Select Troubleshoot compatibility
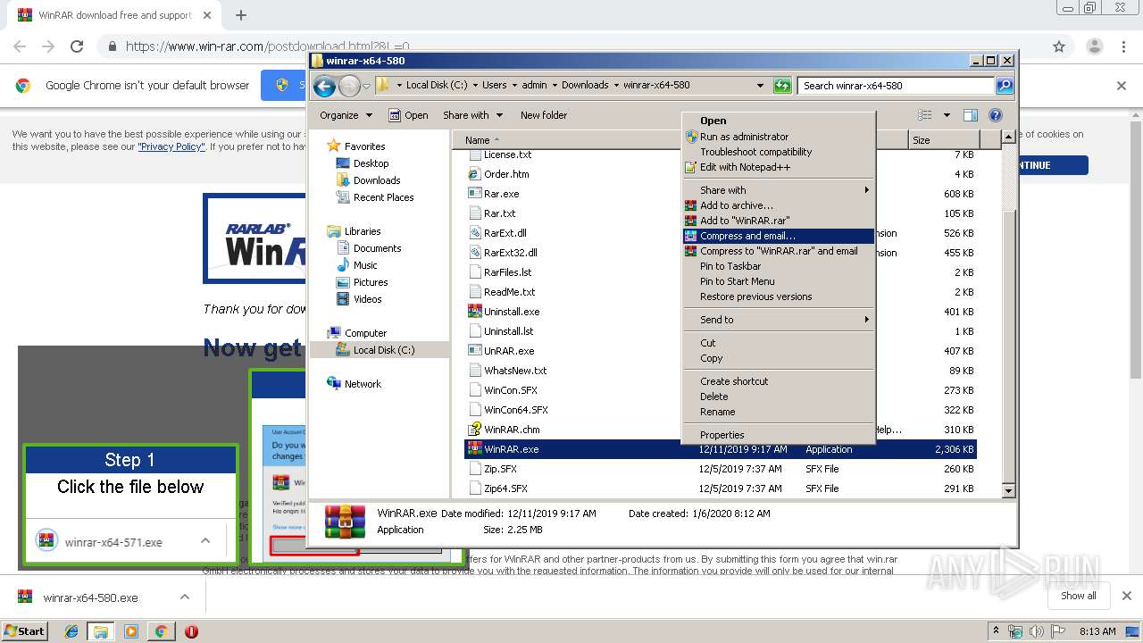This screenshot has height=643, width=1143. 779,152
